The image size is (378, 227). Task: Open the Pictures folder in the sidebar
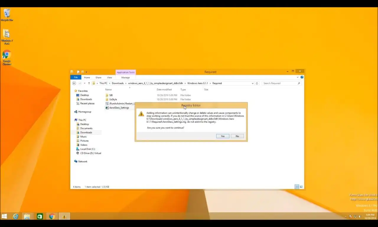[82, 141]
